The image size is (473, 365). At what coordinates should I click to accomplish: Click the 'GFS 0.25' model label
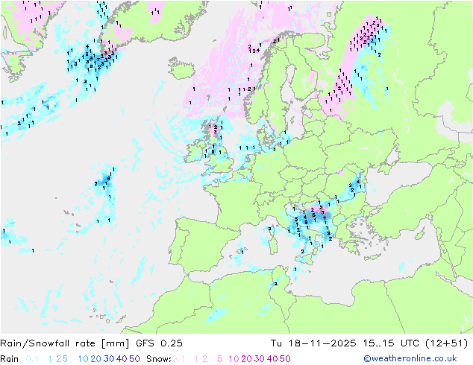(x=159, y=343)
